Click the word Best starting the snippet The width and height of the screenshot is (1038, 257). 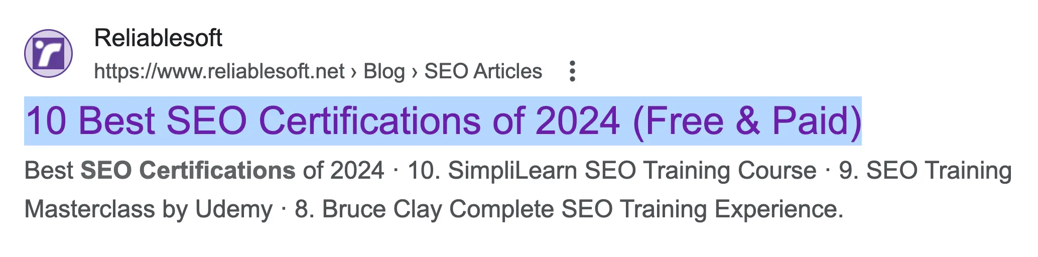(x=49, y=170)
